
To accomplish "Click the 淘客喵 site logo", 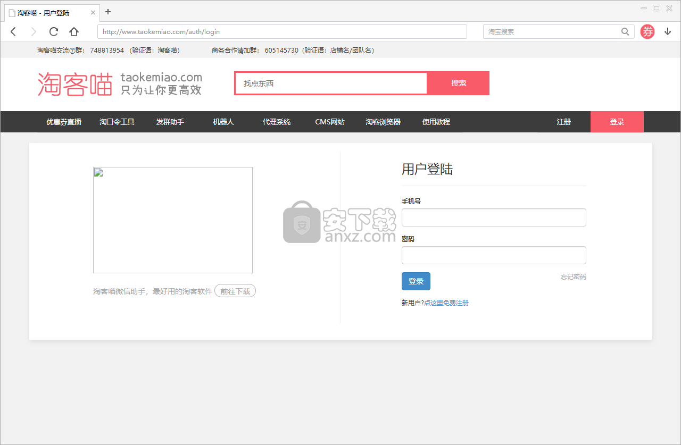I will click(75, 84).
